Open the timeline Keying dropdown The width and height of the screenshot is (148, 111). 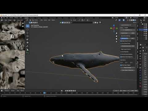click(x=13, y=91)
